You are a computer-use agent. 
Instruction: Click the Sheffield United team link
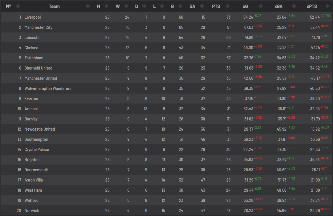pyautogui.click(x=38, y=68)
